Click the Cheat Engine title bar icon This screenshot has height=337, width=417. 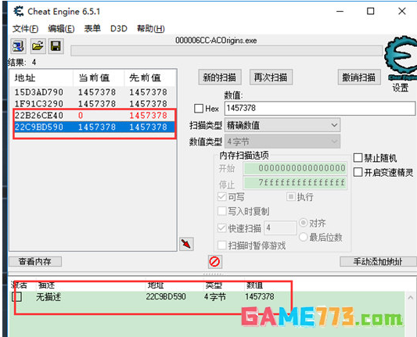click(x=19, y=12)
